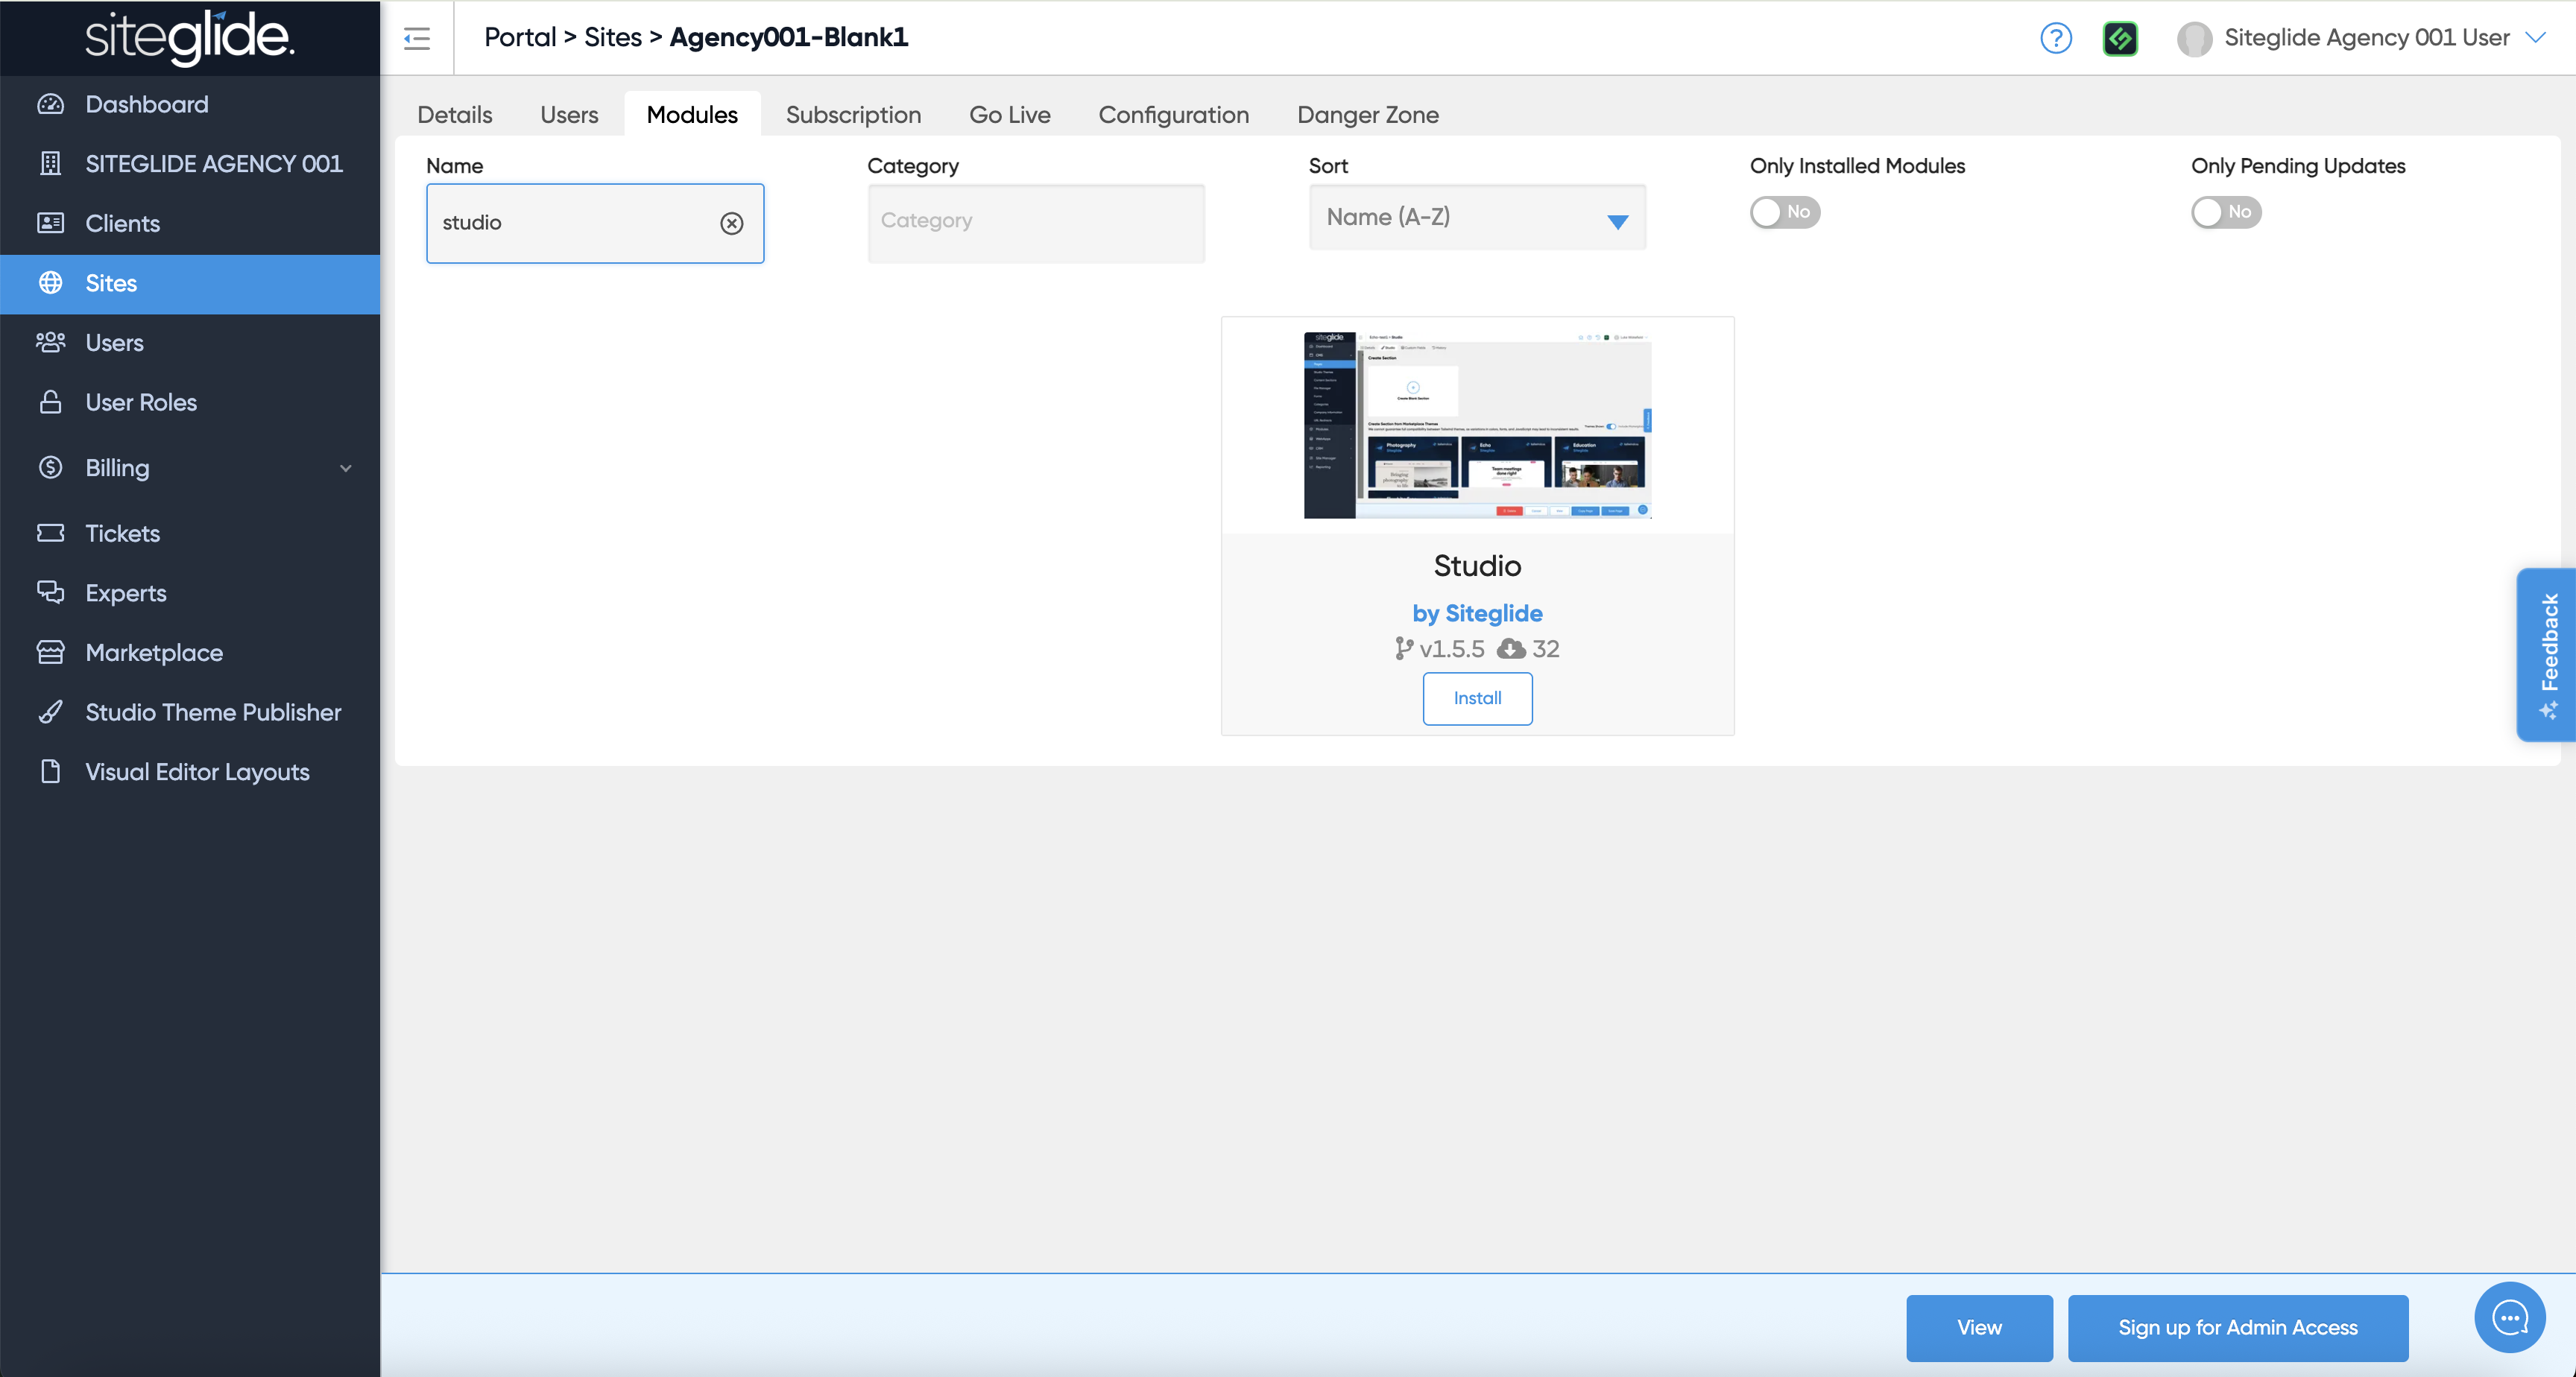Image resolution: width=2576 pixels, height=1377 pixels.
Task: Open Tickets in the sidebar
Action: tap(122, 533)
